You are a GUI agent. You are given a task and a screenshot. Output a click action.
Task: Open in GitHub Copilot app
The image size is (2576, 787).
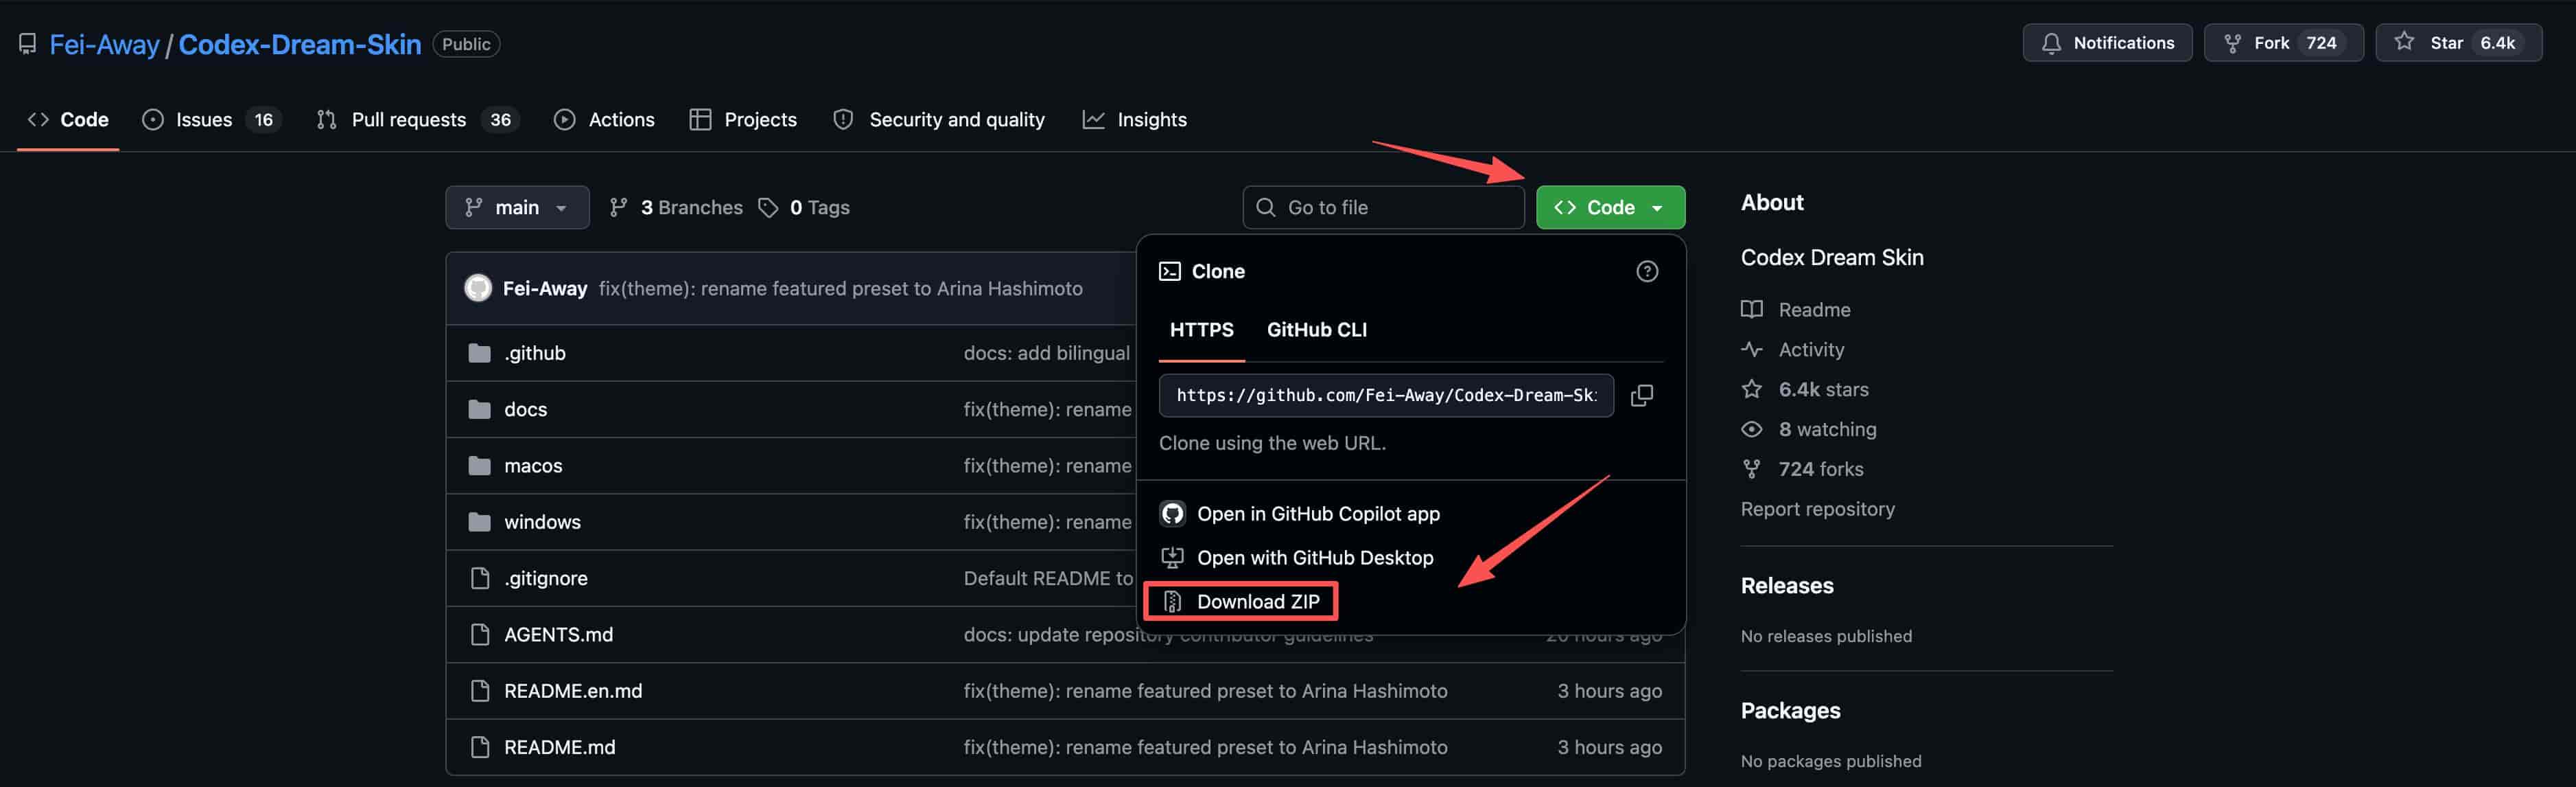click(x=1300, y=514)
